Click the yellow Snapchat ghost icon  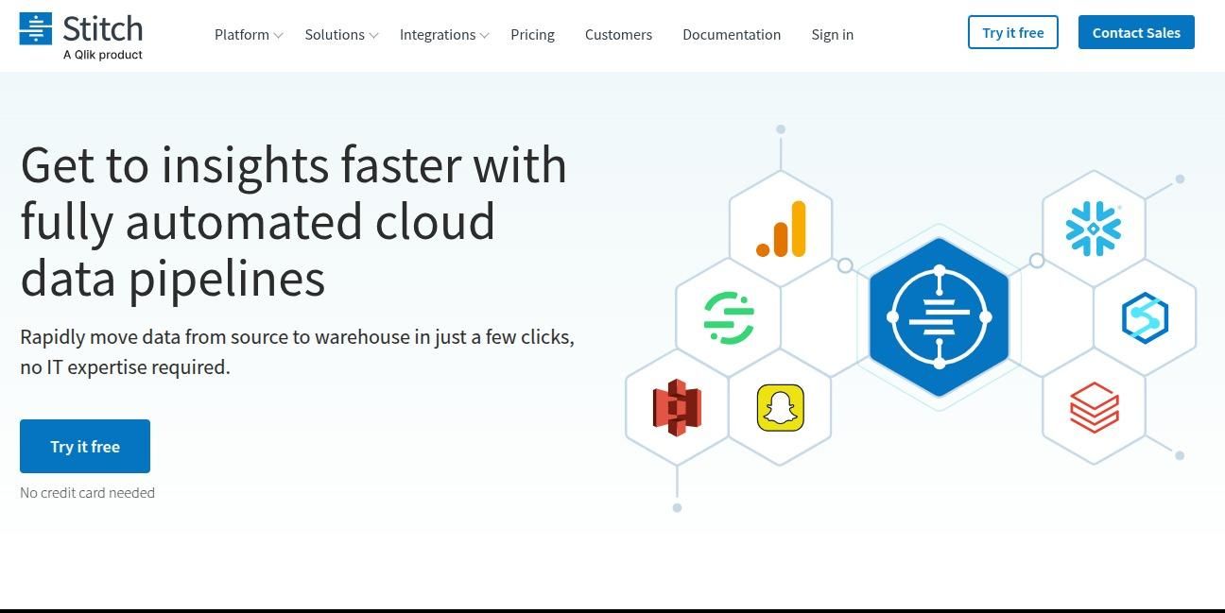[x=781, y=408]
